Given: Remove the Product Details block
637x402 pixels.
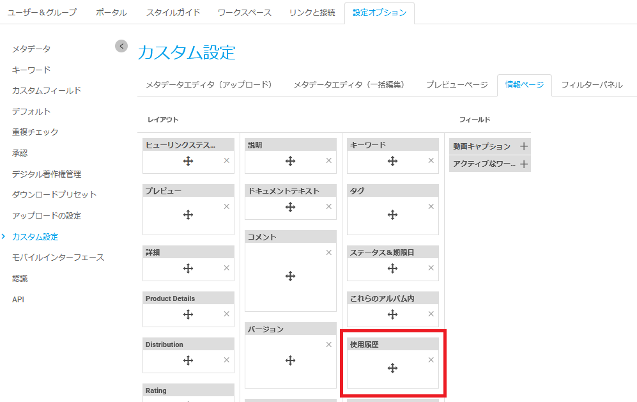Looking at the screenshot, I should pos(226,314).
